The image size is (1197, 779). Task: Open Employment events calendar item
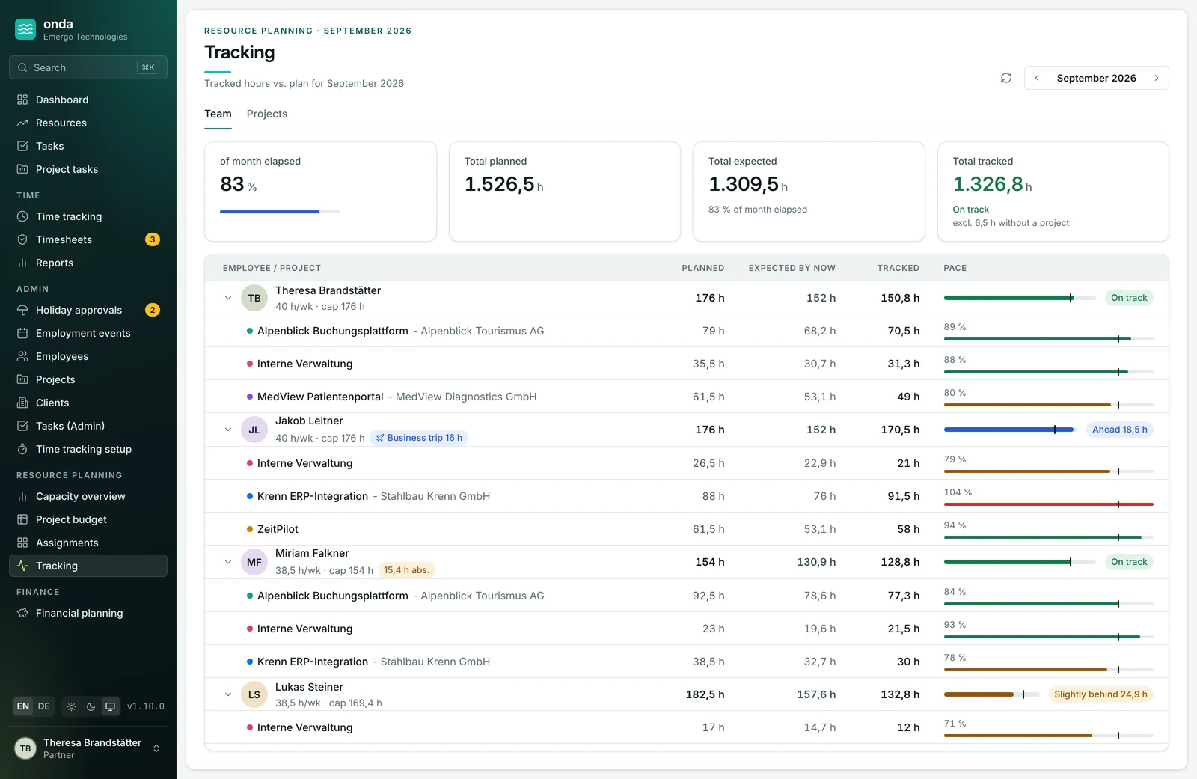[x=88, y=333]
